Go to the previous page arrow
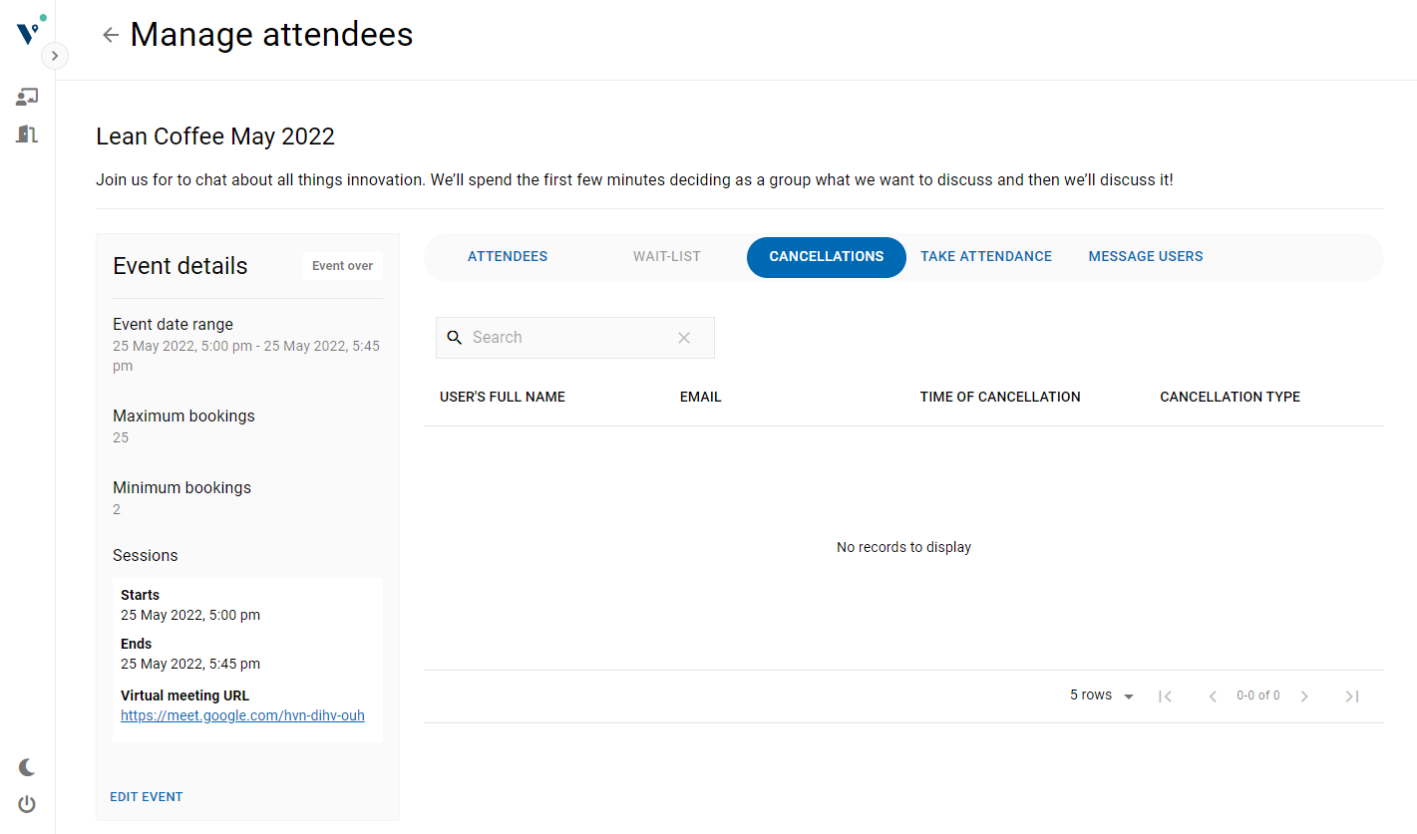The width and height of the screenshot is (1417, 834). click(x=1213, y=696)
